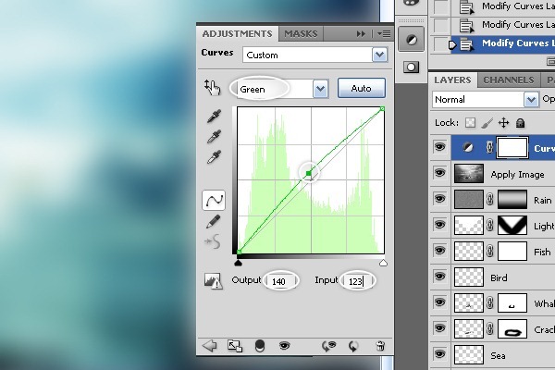Delete this adjustment layer trash icon
Viewport: 555px width, 370px height.
(x=380, y=346)
